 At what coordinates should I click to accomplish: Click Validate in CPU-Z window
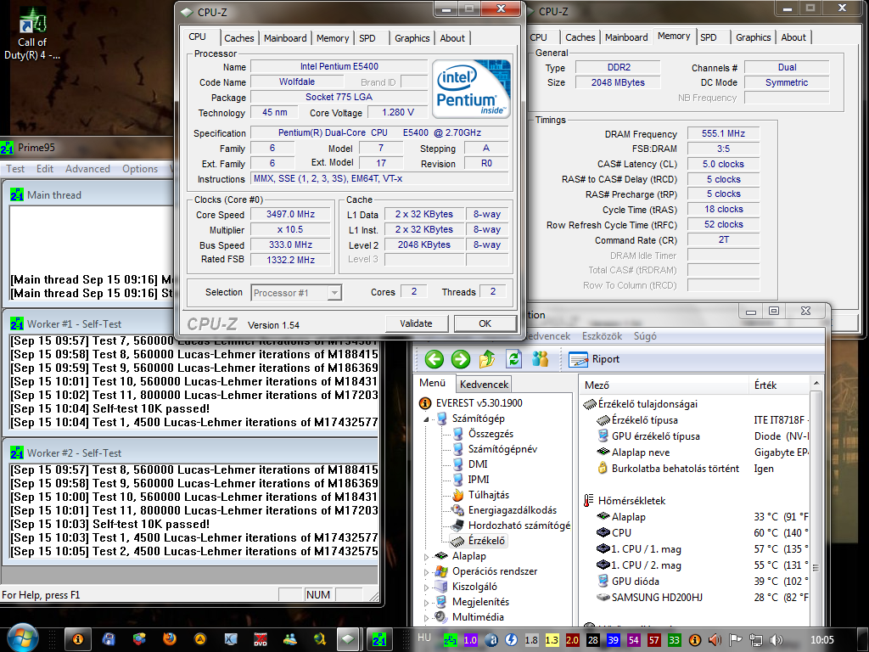pos(416,323)
